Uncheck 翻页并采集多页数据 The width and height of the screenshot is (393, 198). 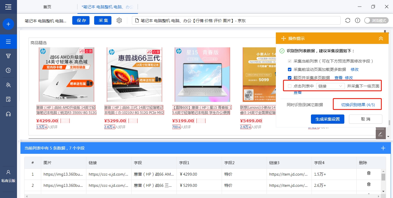[x=290, y=78]
